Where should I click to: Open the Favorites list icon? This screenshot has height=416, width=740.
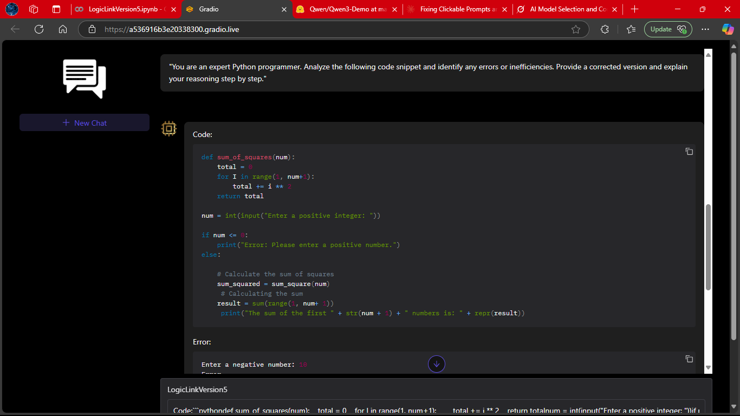click(631, 29)
